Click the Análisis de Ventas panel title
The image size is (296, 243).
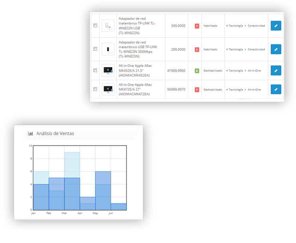[55, 133]
